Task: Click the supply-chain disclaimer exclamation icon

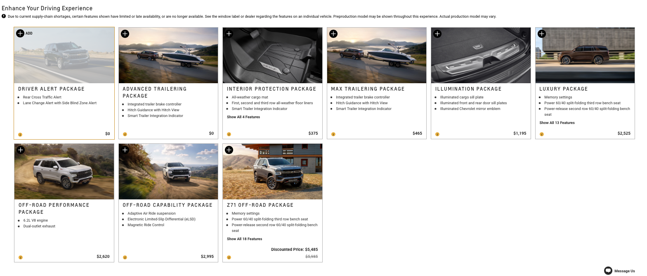Action: coord(4,16)
